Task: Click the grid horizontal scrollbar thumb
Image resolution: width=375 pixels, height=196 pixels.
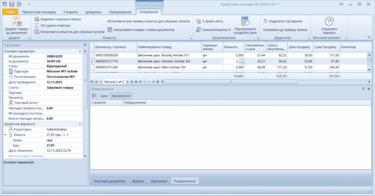Action: (231, 82)
